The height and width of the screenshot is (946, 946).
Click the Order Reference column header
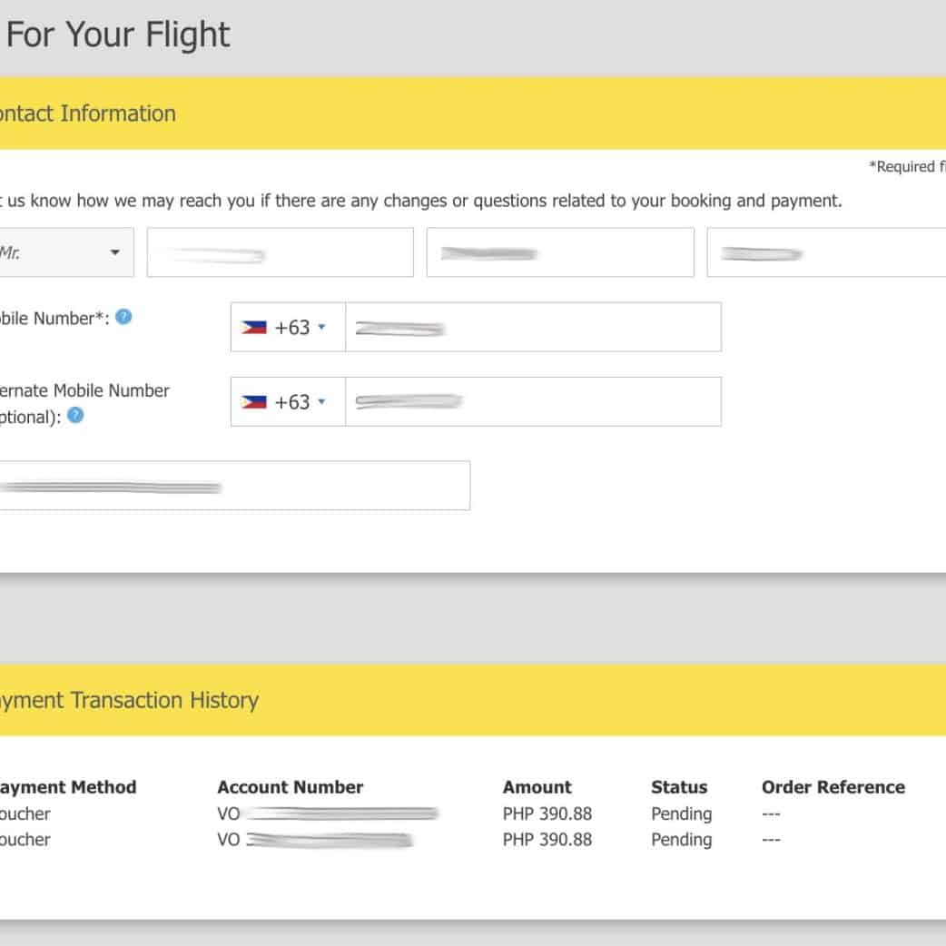(x=833, y=787)
